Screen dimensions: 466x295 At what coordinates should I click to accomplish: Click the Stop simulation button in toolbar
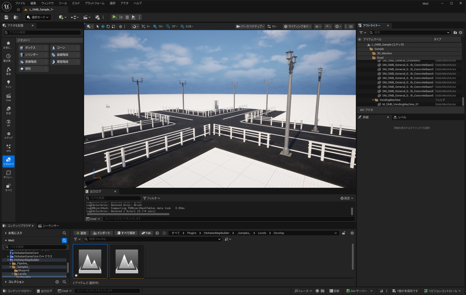coord(127,17)
